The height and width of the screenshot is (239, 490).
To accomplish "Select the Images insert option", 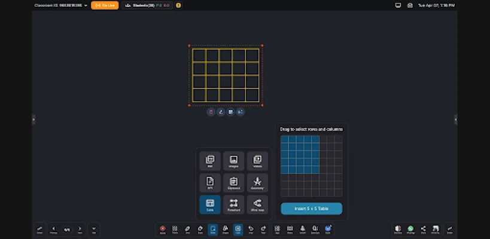I will (233, 161).
